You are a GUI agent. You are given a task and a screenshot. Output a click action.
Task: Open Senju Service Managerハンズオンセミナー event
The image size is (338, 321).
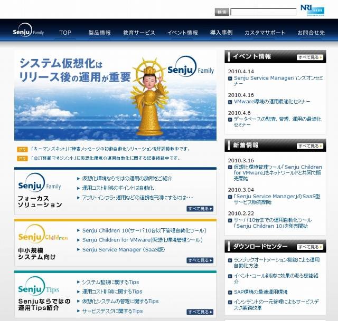[278, 81]
